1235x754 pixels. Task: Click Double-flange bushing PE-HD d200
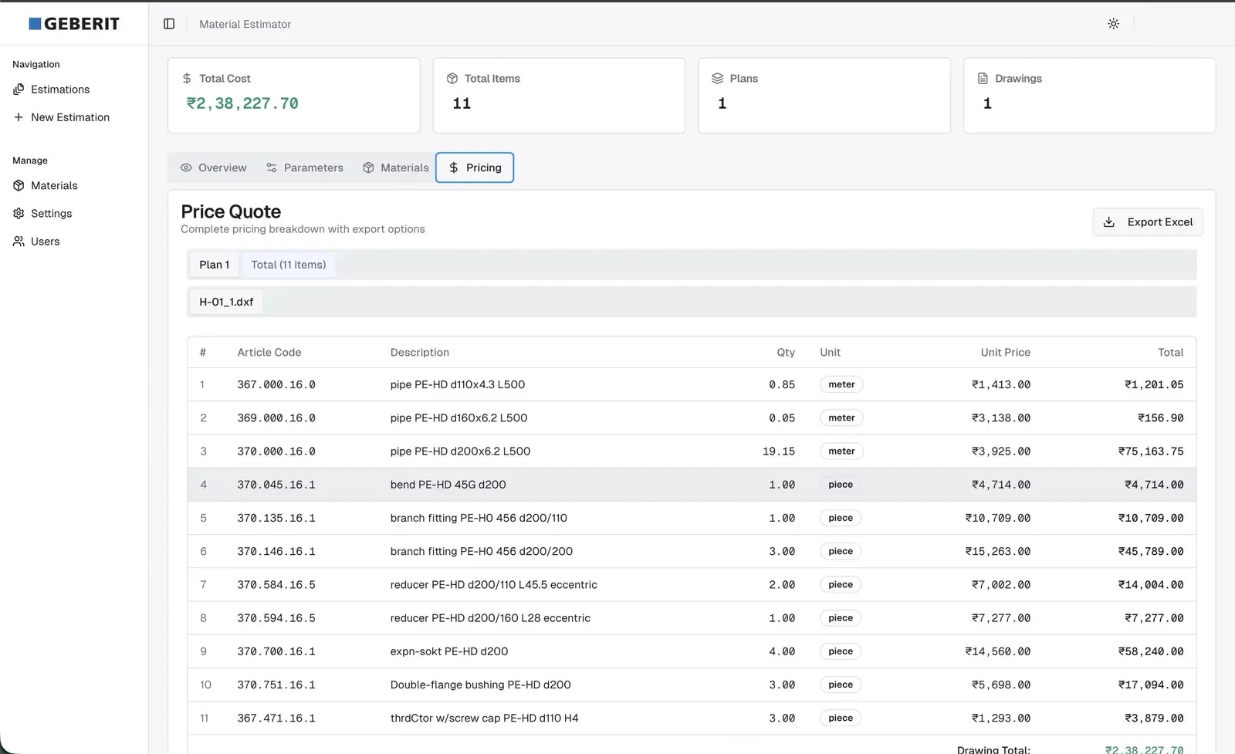[480, 685]
